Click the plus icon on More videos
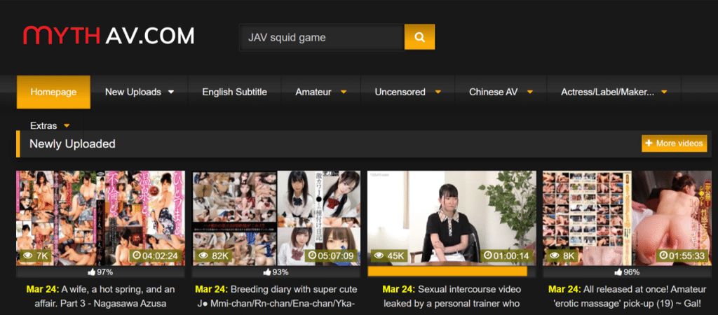Viewport: 718px width, 315px height. [649, 143]
